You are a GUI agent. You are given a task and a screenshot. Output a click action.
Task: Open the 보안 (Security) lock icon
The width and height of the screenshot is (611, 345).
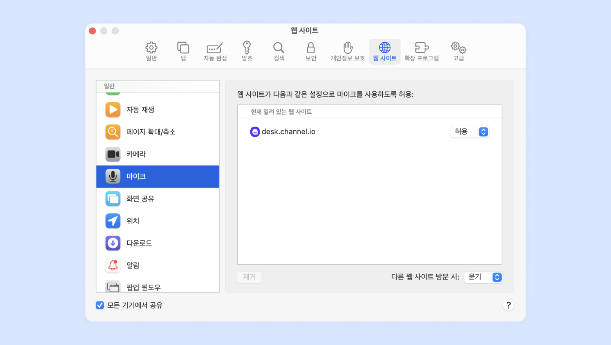[311, 51]
